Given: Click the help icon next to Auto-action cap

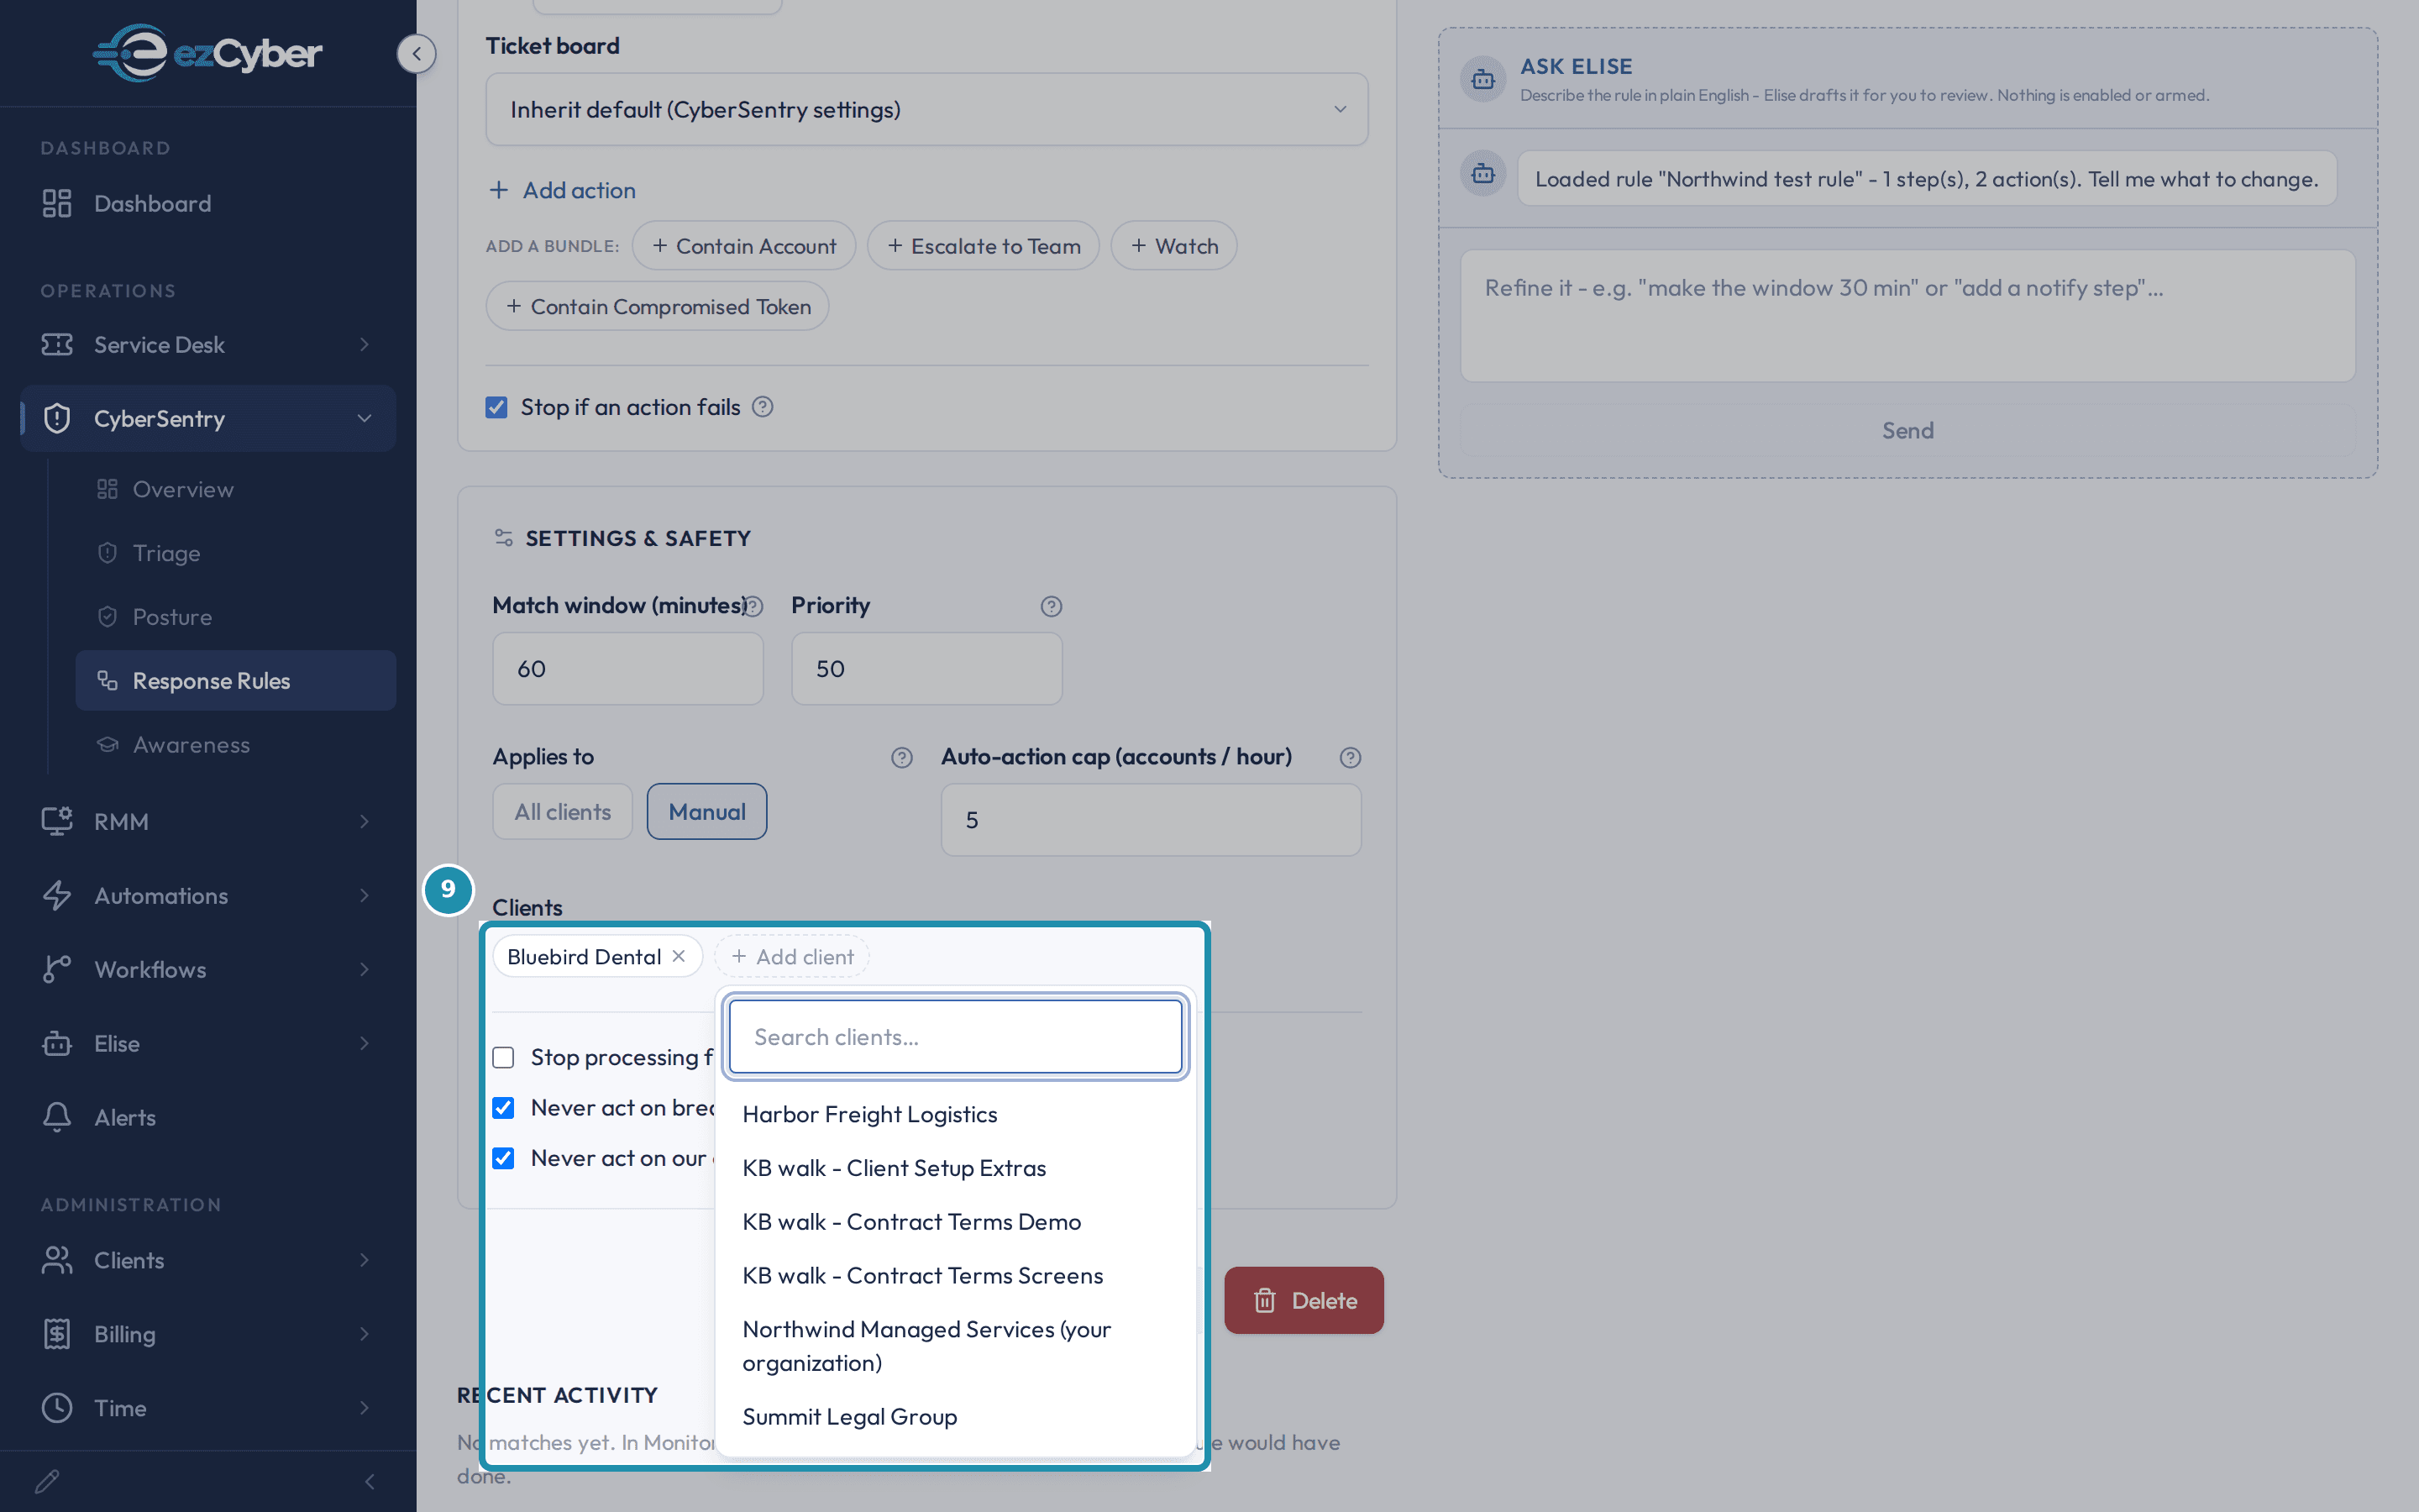Looking at the screenshot, I should tap(1351, 757).
